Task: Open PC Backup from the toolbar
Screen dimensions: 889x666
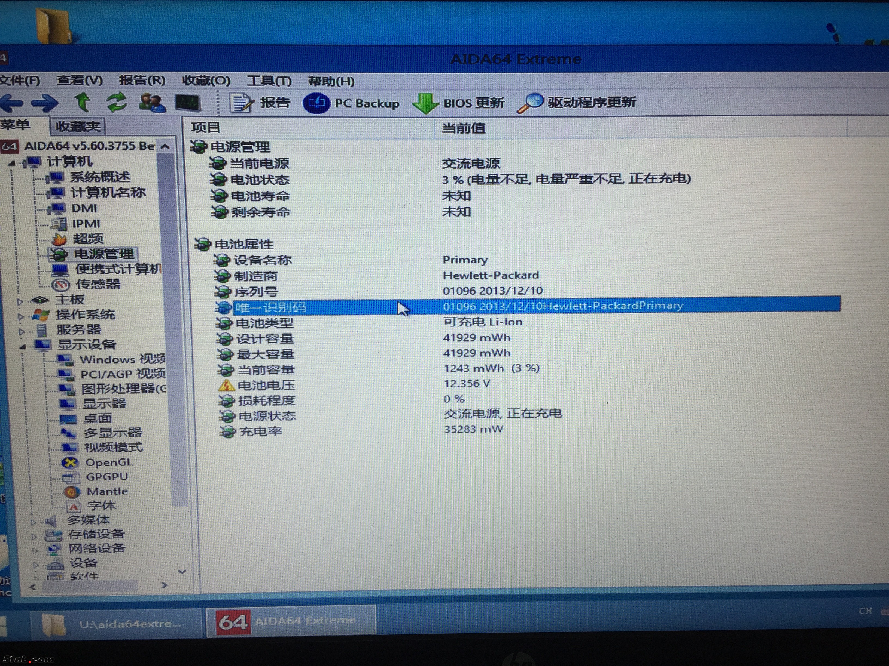Action: (x=351, y=103)
